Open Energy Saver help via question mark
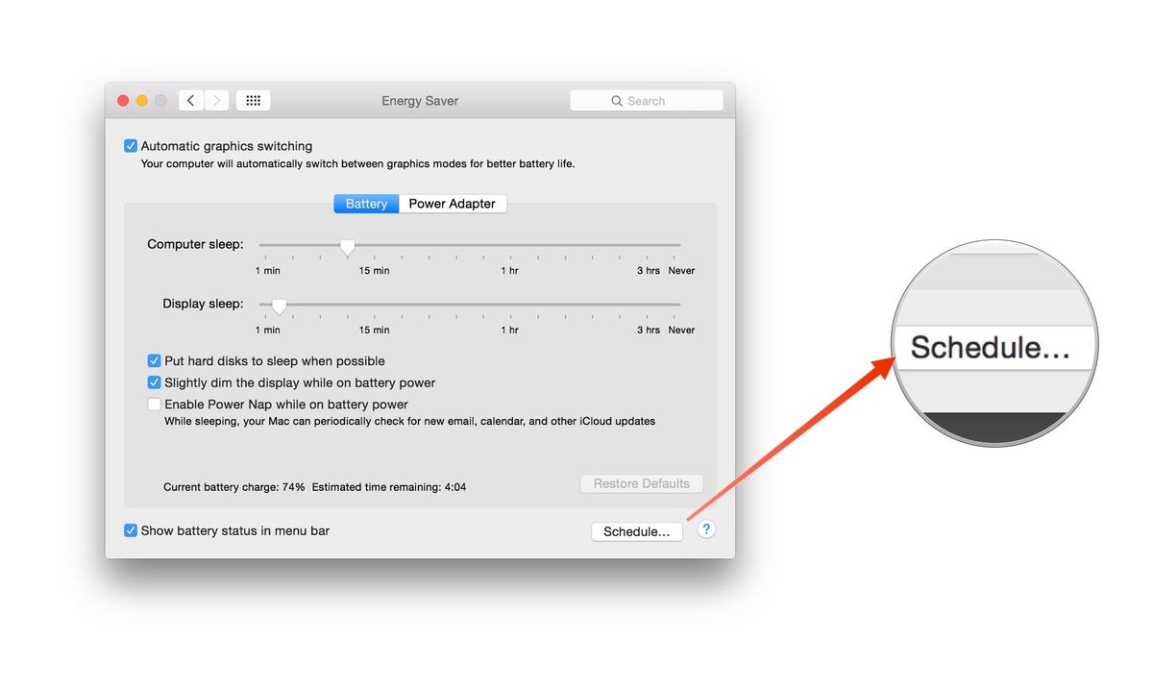Image resolution: width=1153 pixels, height=687 pixels. tap(706, 528)
